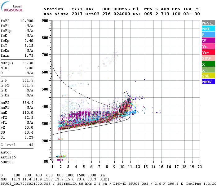Select the E blue legend swatch
Screen dimensions: 217x186
click(208, 35)
